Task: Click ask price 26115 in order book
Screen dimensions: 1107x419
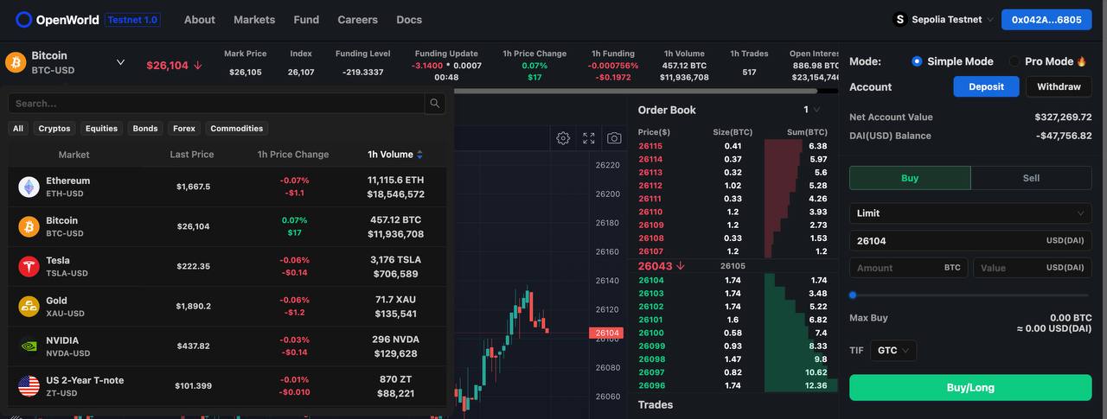Action: point(650,146)
